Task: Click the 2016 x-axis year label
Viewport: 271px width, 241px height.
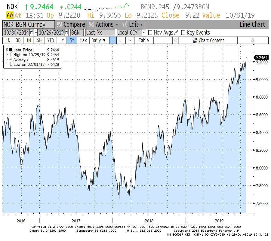Action: [21, 221]
